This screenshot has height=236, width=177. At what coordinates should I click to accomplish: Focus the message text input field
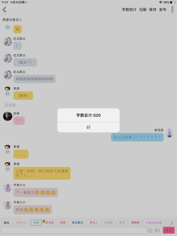pos(74,230)
